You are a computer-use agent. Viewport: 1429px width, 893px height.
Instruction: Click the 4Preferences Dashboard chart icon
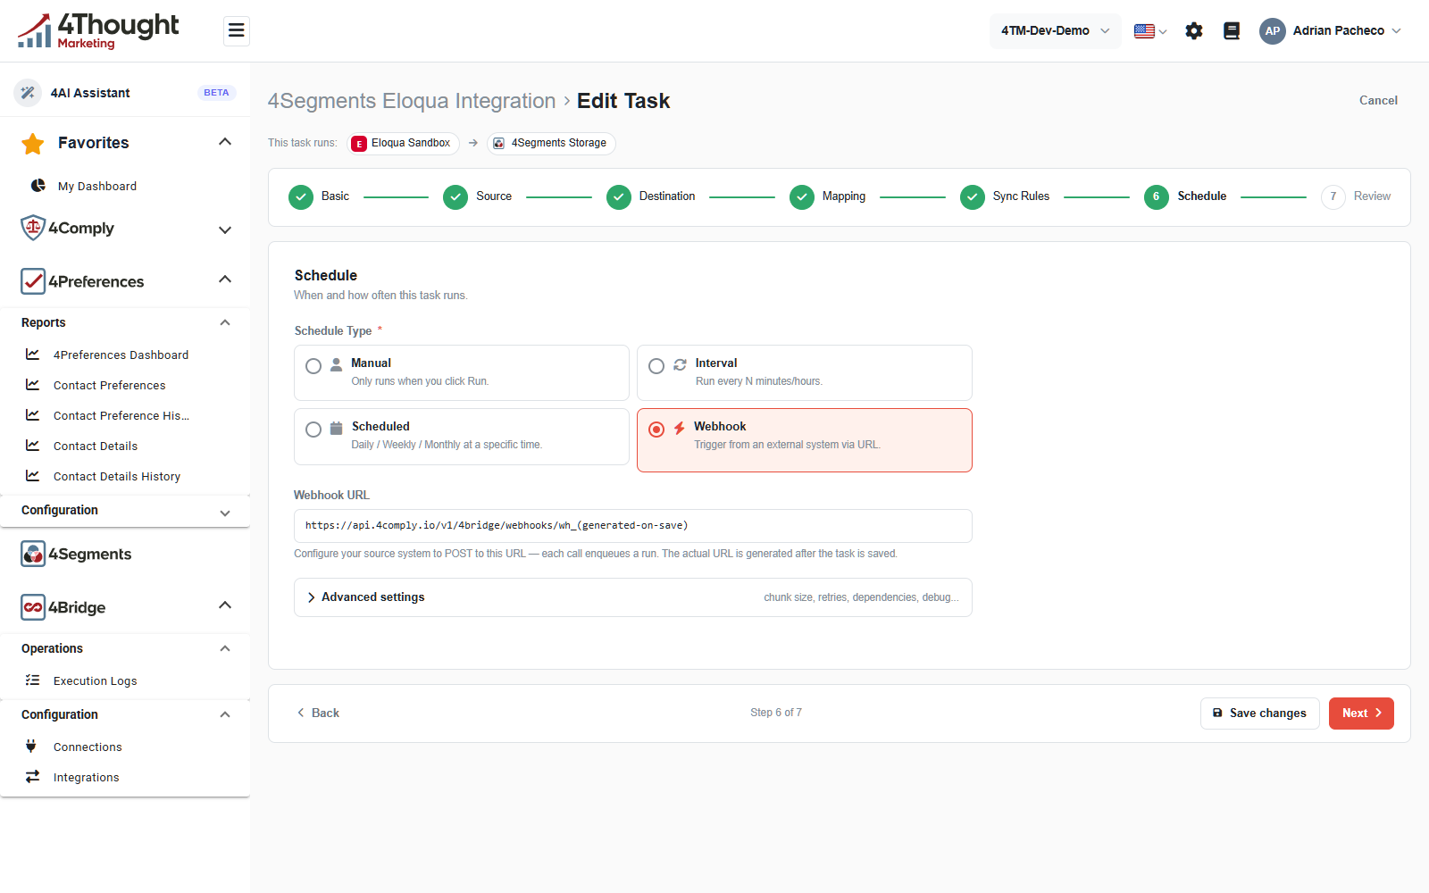coord(33,355)
